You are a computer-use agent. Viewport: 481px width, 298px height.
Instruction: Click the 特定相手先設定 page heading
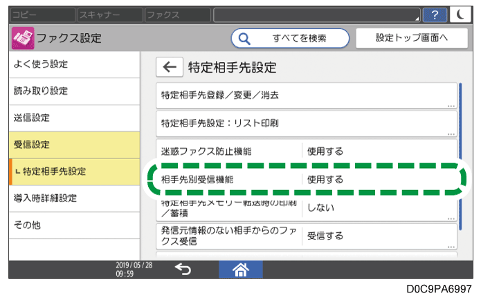233,68
